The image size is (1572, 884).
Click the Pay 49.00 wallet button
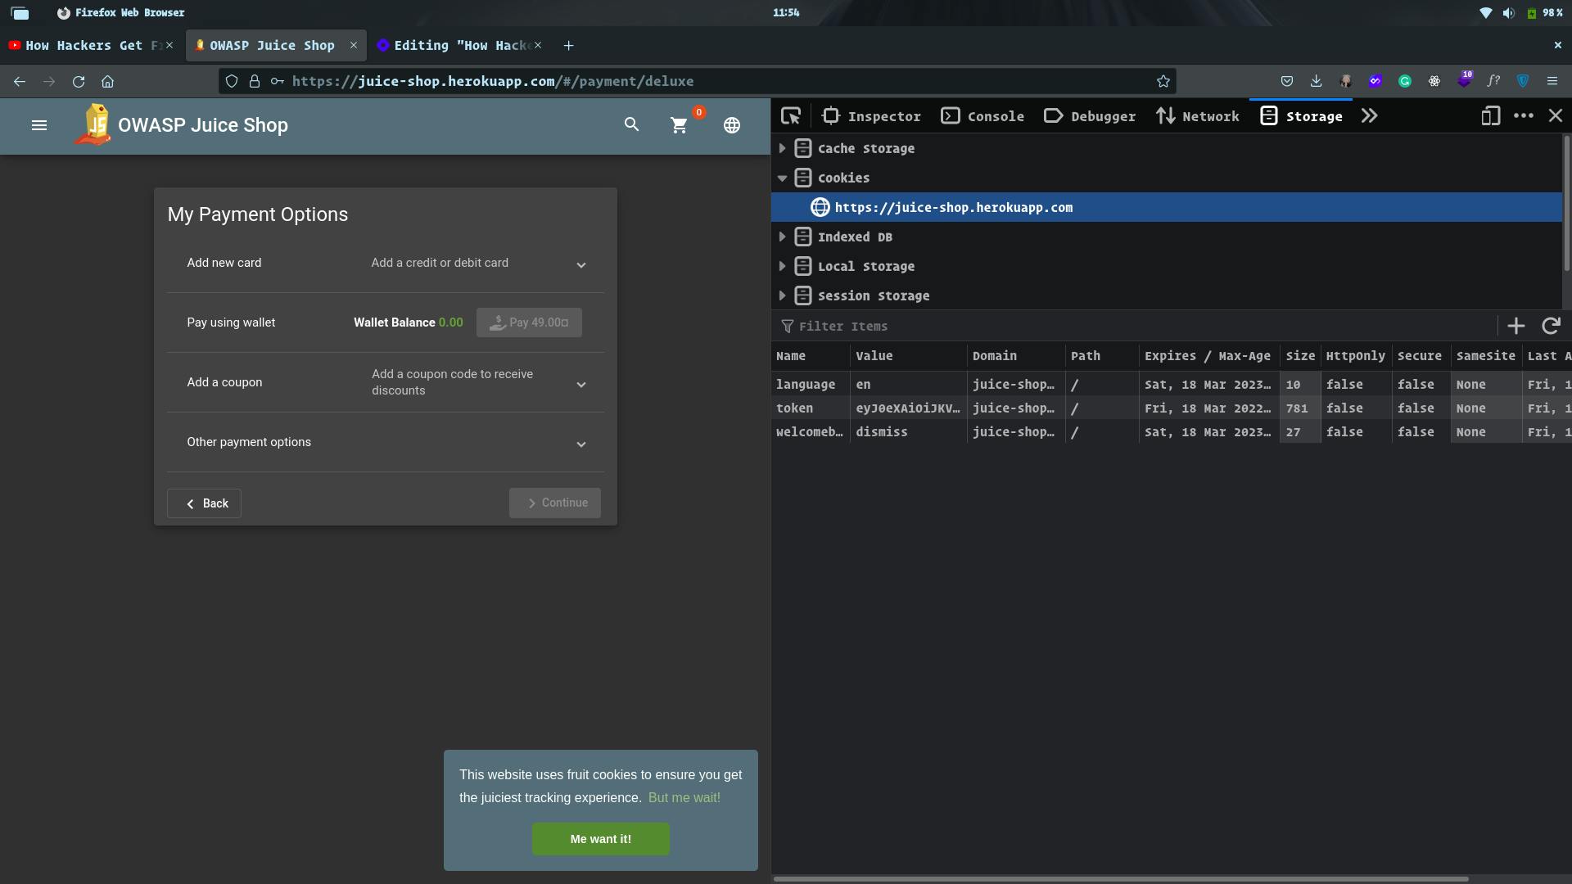click(529, 322)
